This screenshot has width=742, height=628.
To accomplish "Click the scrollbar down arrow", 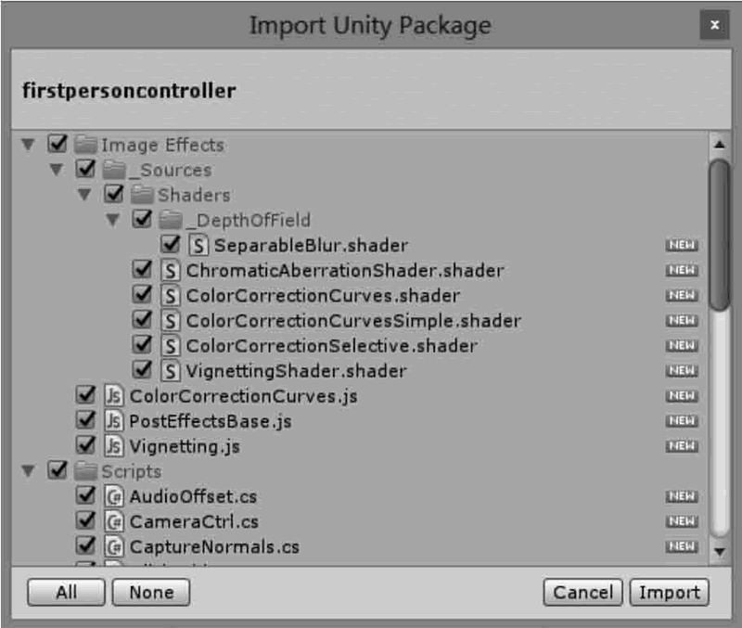I will click(x=720, y=551).
